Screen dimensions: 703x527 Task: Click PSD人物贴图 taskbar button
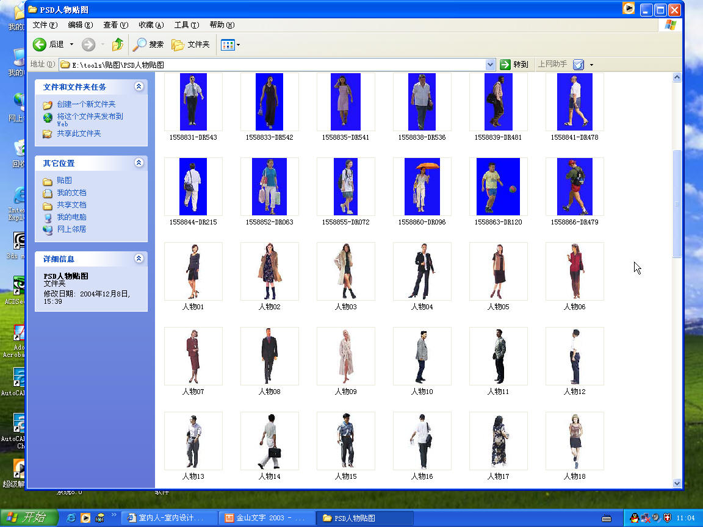[364, 518]
